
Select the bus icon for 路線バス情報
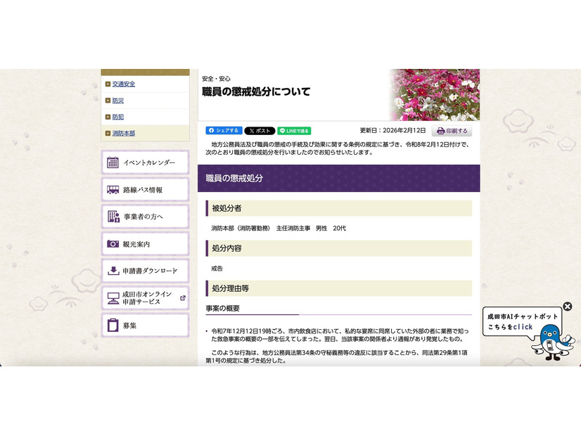pos(112,188)
